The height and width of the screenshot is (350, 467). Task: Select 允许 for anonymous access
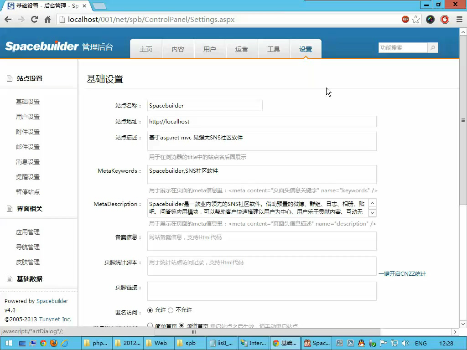[150, 310]
